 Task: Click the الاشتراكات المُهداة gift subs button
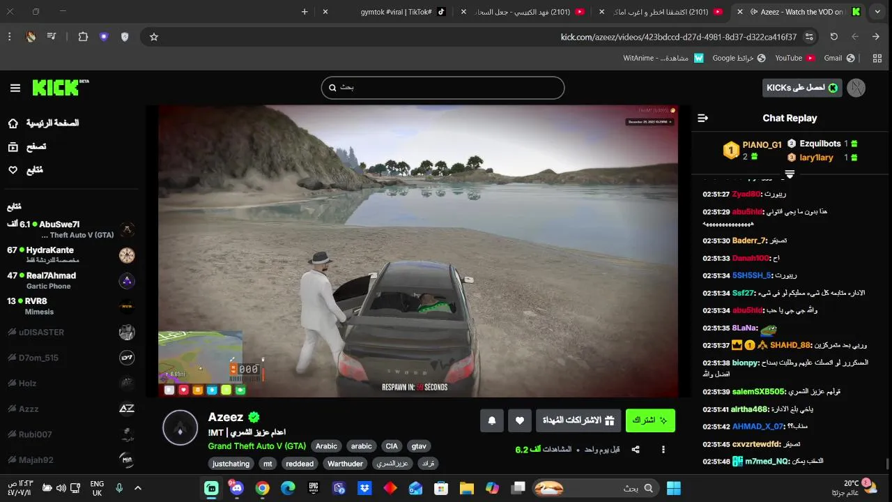coord(579,420)
